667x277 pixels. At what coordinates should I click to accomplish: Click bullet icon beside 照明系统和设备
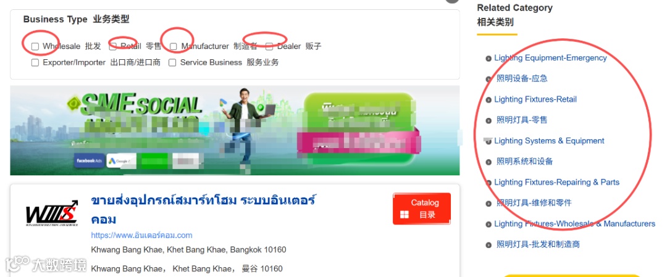[489, 162]
